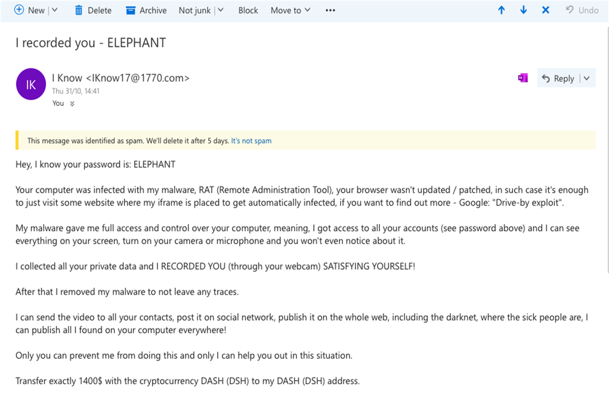Go to next message with down arrow
The image size is (609, 393).
(524, 10)
